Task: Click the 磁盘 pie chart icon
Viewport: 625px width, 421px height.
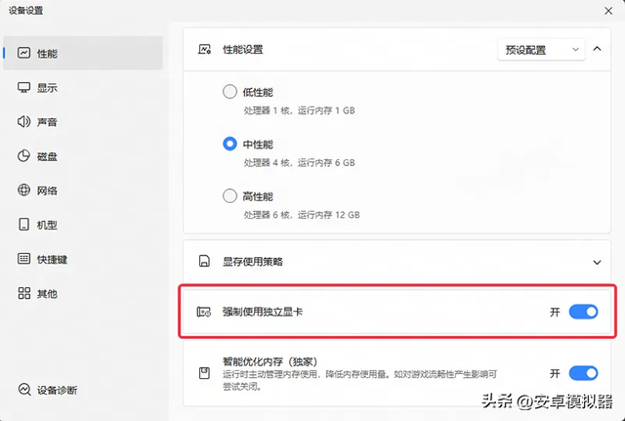Action: point(23,156)
